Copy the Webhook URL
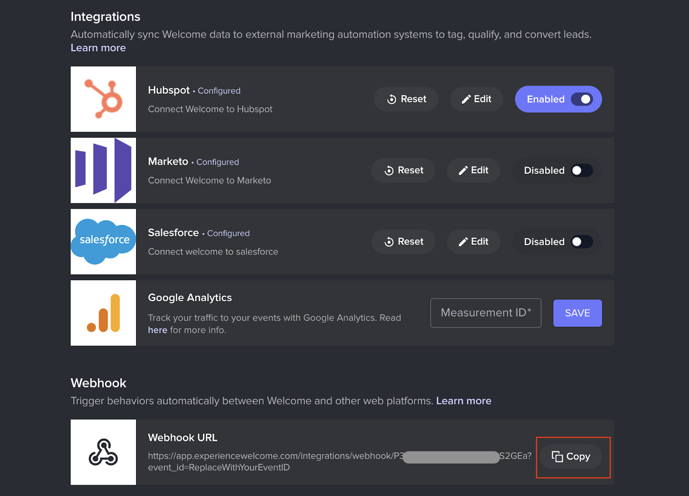 click(571, 456)
